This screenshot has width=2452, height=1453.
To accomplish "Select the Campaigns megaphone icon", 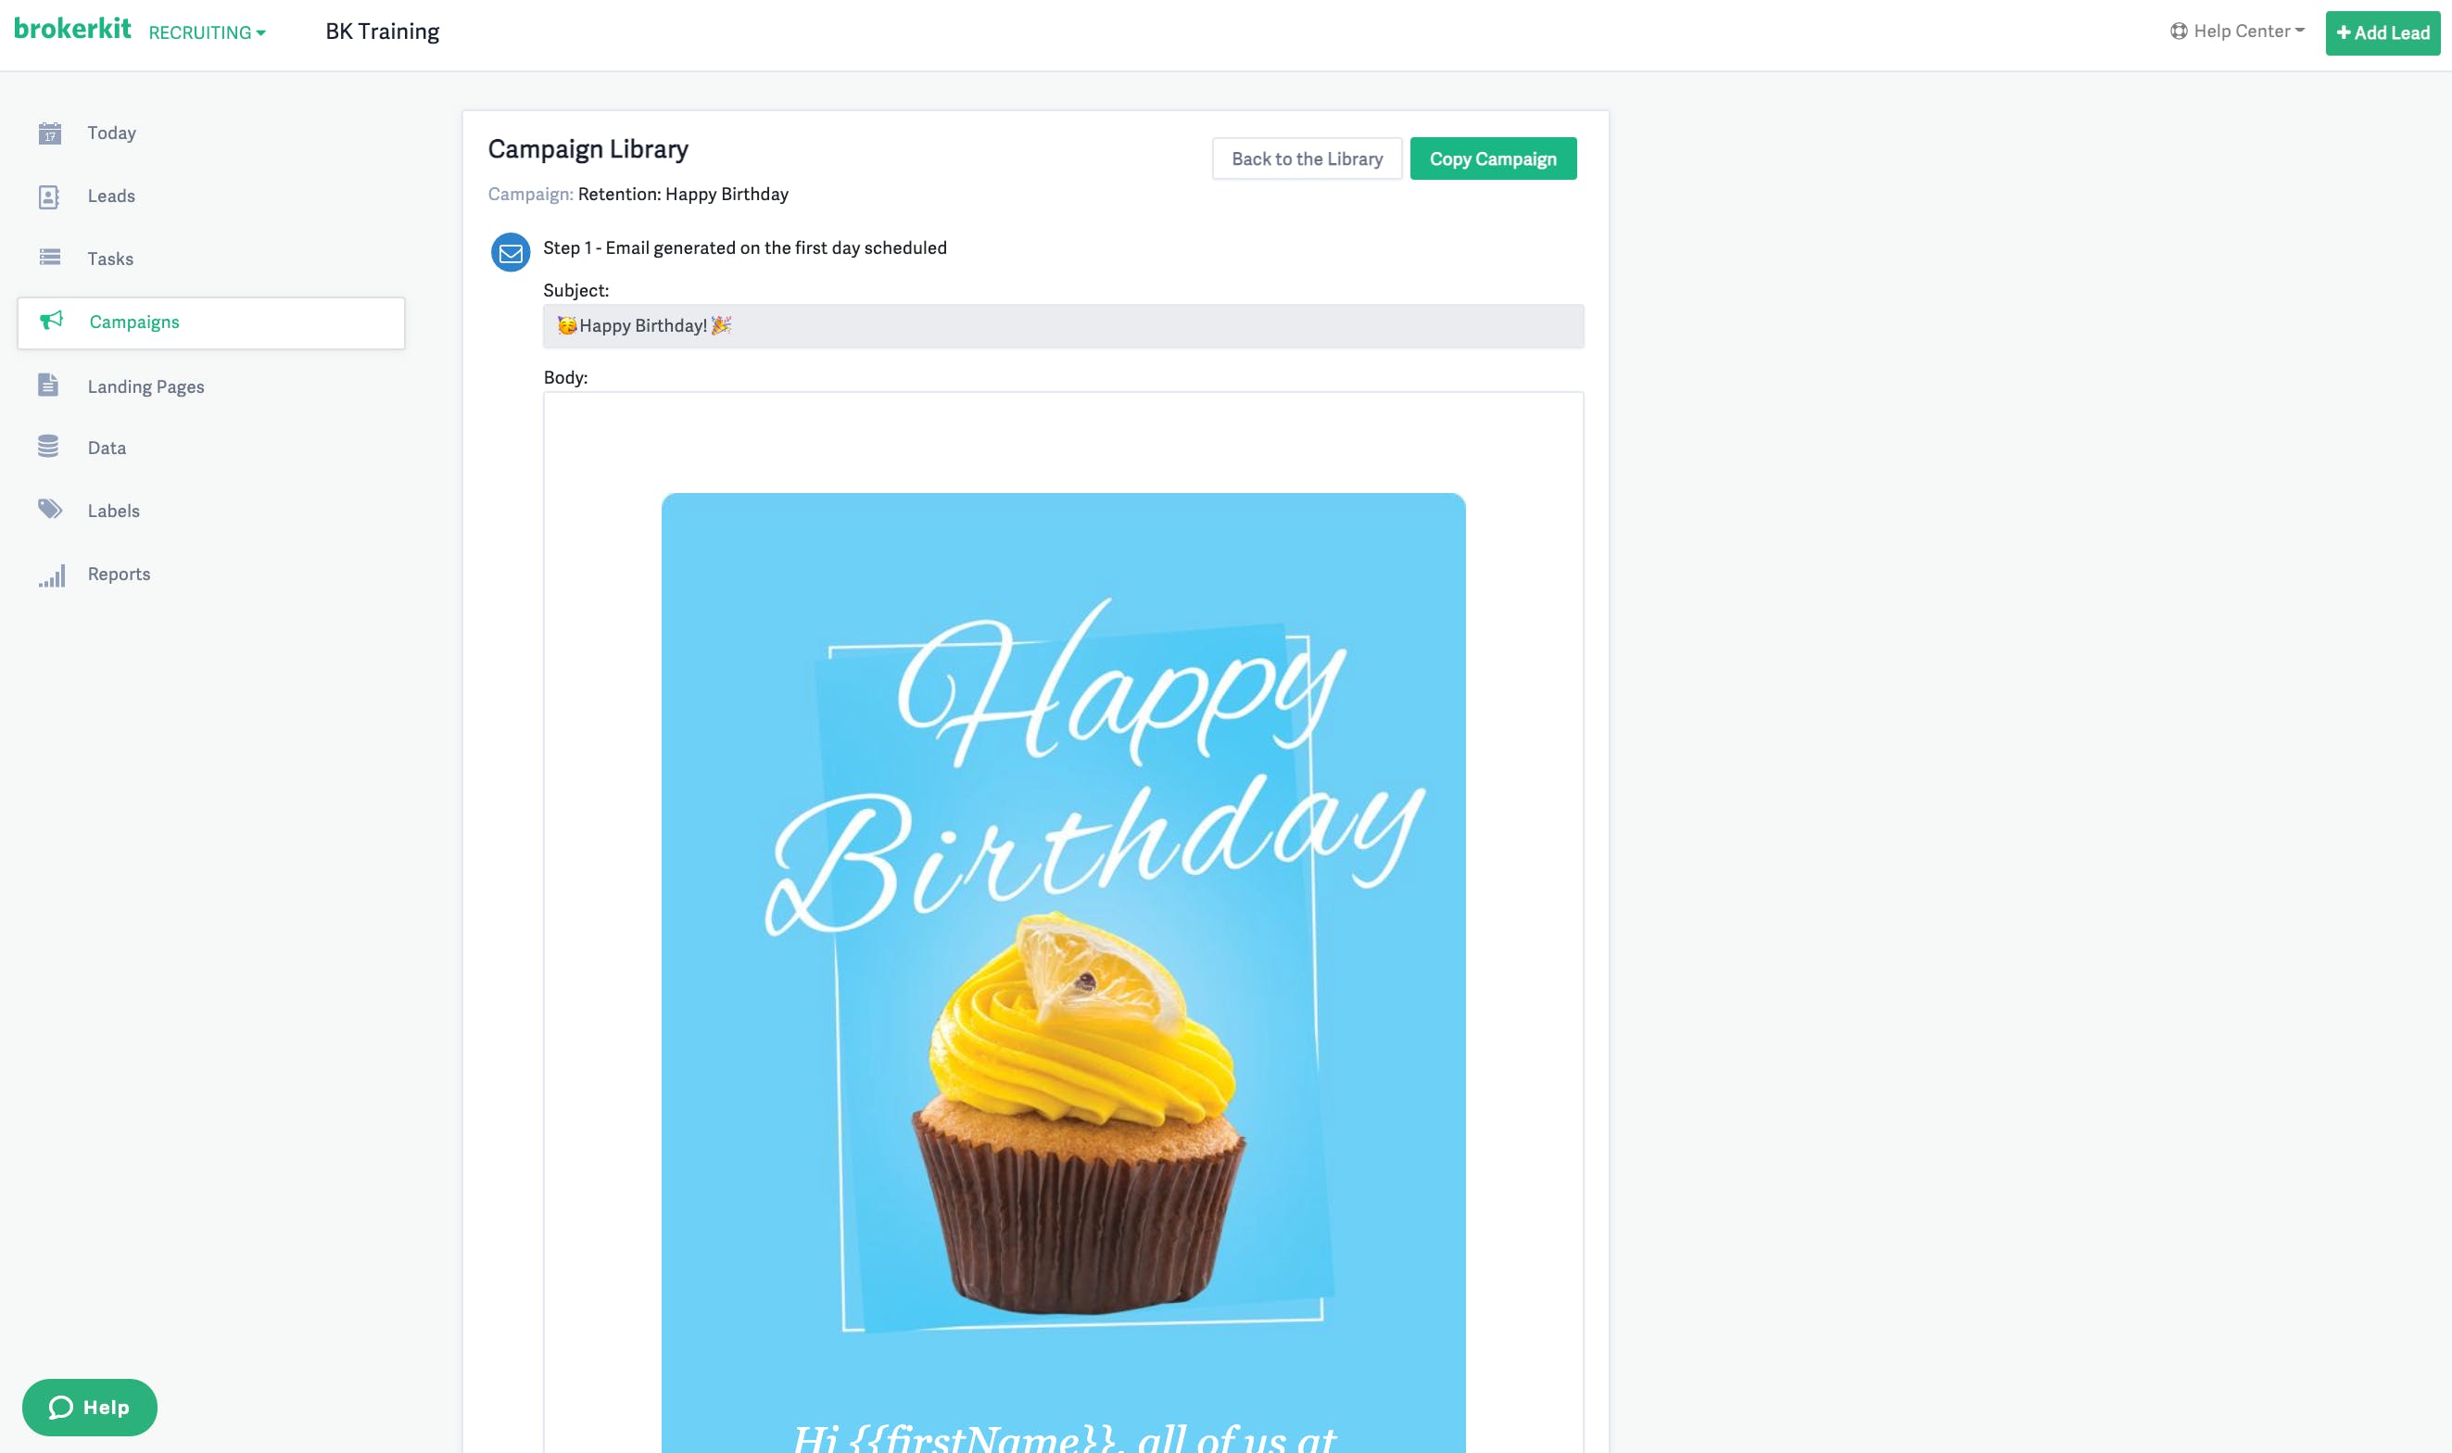I will (x=52, y=321).
